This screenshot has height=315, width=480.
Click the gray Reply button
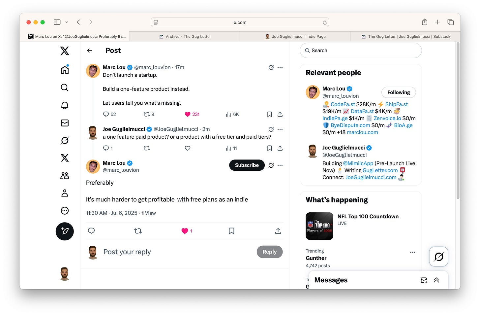[270, 252]
